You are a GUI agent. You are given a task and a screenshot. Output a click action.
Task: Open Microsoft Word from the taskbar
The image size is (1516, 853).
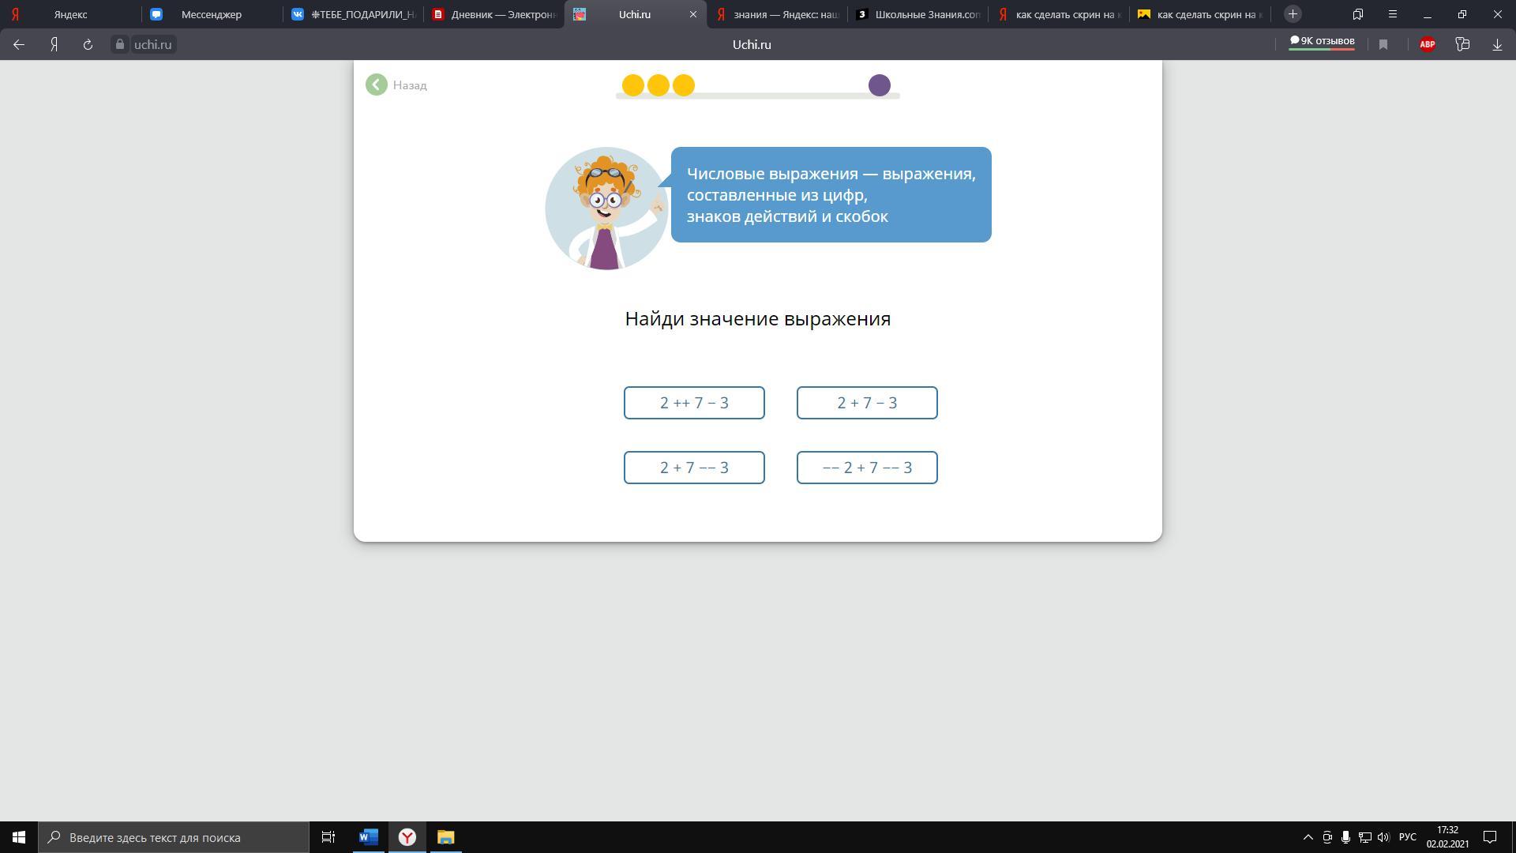(368, 837)
